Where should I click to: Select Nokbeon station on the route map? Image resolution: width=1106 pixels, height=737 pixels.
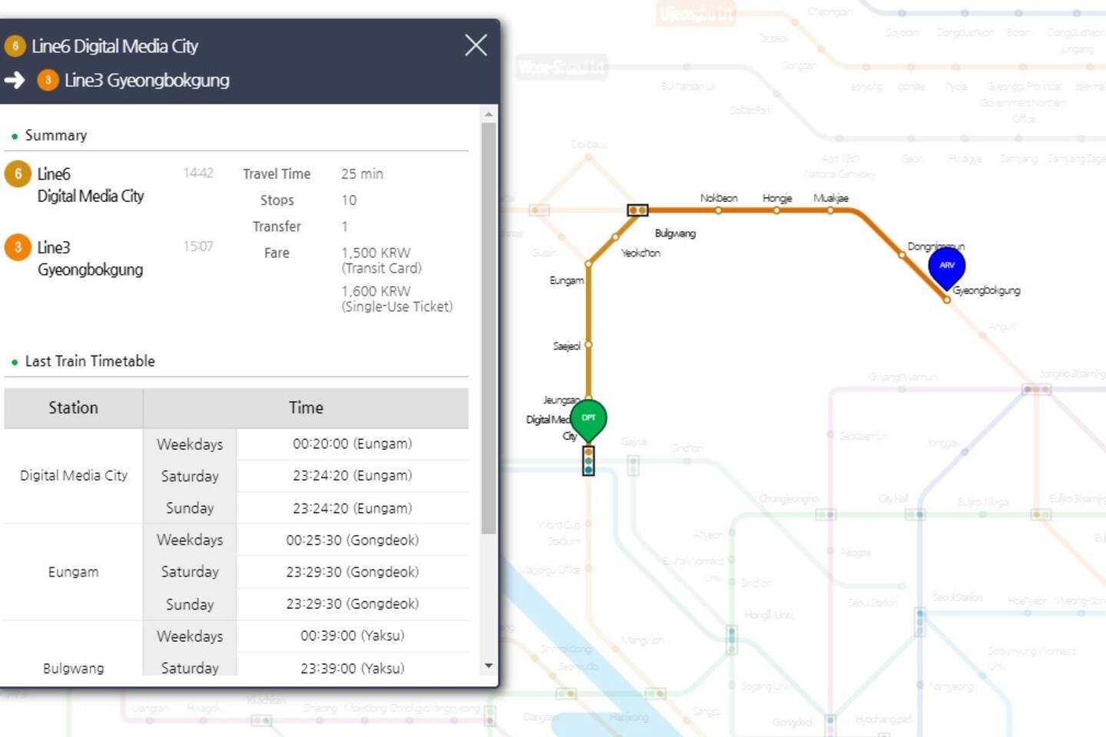718,210
